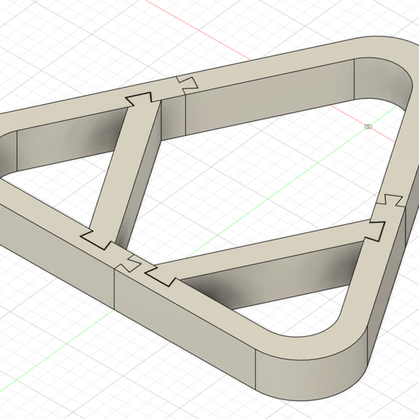Click the red X axis line
Image resolution: width=419 pixels, height=419 pixels.
coord(197,29)
